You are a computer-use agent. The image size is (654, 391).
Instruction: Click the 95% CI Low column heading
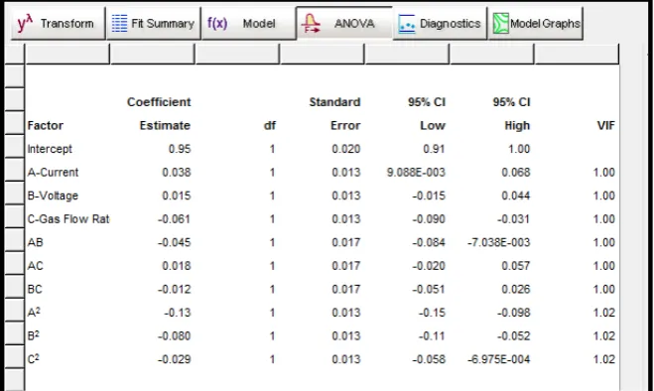(x=427, y=113)
